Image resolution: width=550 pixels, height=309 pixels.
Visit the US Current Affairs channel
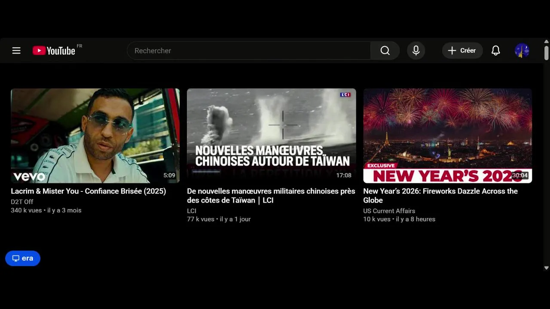(389, 211)
